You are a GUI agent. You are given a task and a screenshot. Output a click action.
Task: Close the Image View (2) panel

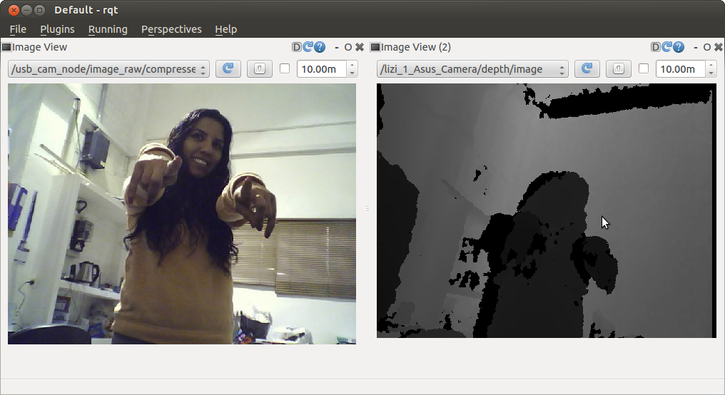click(718, 47)
